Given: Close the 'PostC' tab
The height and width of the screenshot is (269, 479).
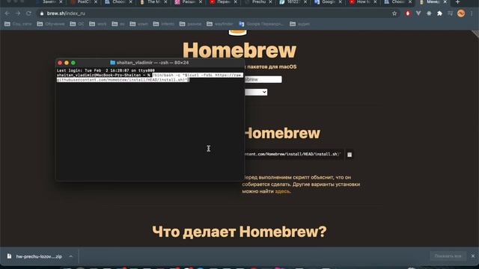Looking at the screenshot, I should click(x=96, y=2).
